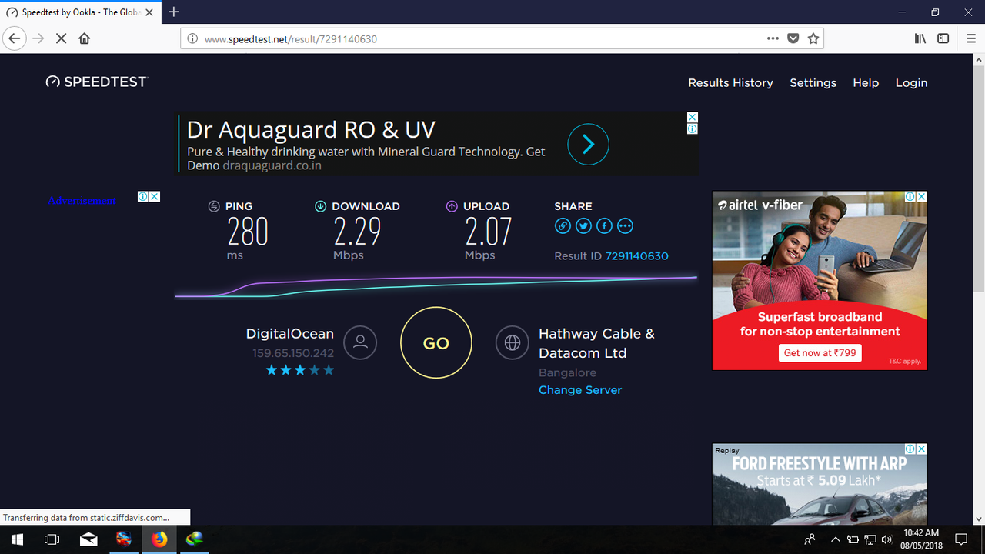The image size is (985, 554).
Task: Click the Speedtest logo
Action: pos(96,81)
